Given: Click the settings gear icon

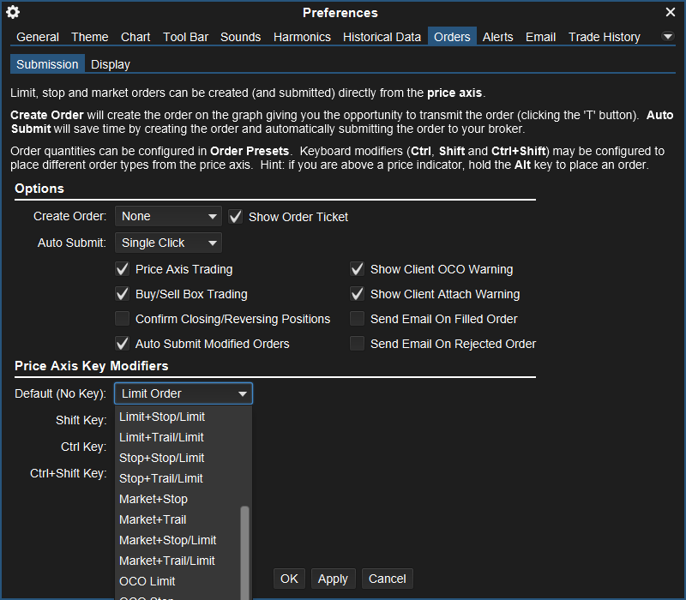Looking at the screenshot, I should click(12, 12).
